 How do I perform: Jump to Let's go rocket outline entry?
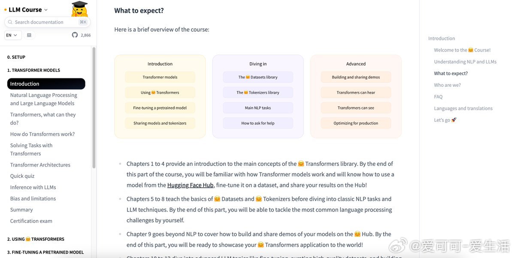[x=445, y=120]
